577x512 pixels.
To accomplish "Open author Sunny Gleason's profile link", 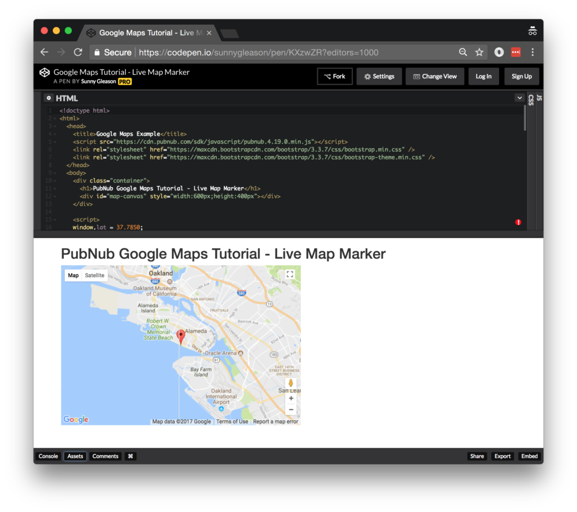I will [x=98, y=81].
